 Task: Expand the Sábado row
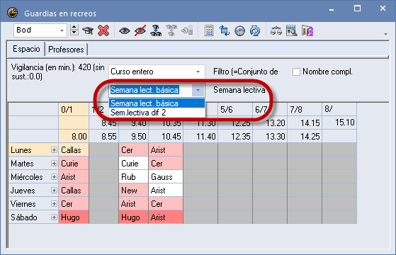[54, 217]
